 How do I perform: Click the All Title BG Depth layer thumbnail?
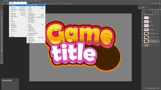coord(146,41)
